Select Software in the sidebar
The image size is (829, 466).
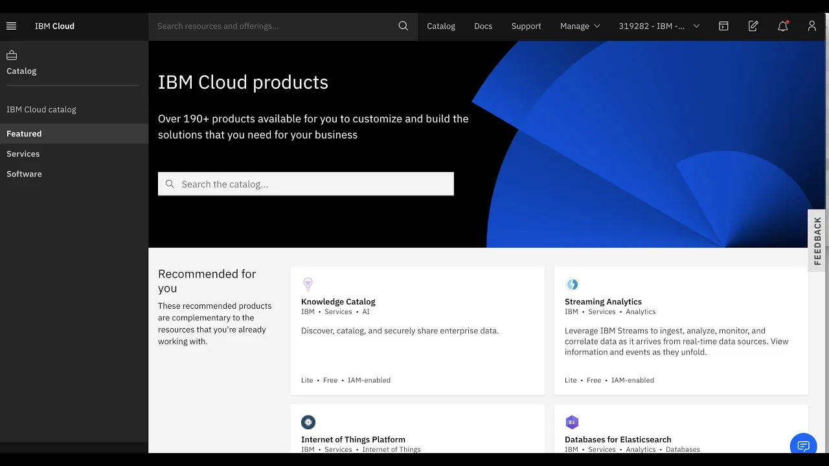pyautogui.click(x=74, y=173)
